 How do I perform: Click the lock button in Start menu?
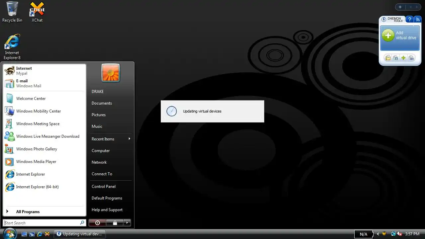coord(115,223)
